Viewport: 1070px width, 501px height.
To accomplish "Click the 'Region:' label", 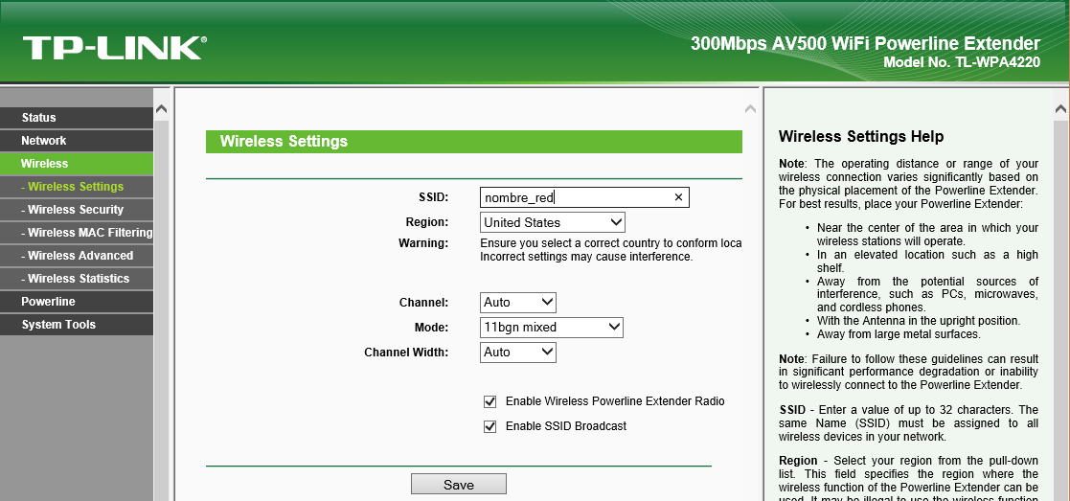I will point(427,222).
